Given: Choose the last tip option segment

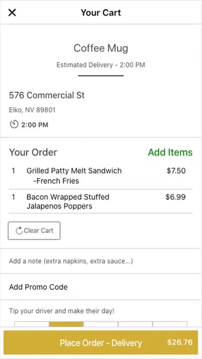Looking at the screenshot, I should click(170, 324).
